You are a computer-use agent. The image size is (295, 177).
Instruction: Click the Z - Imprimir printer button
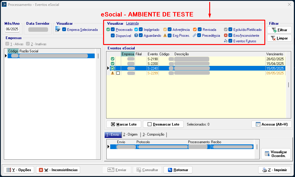(x=275, y=170)
